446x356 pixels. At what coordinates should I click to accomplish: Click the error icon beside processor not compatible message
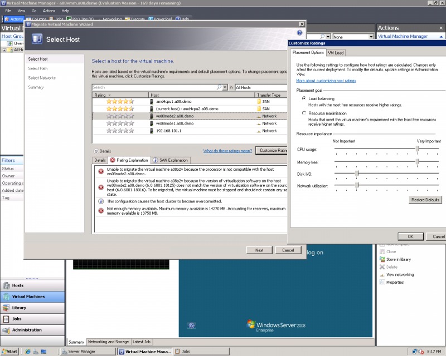click(101, 171)
